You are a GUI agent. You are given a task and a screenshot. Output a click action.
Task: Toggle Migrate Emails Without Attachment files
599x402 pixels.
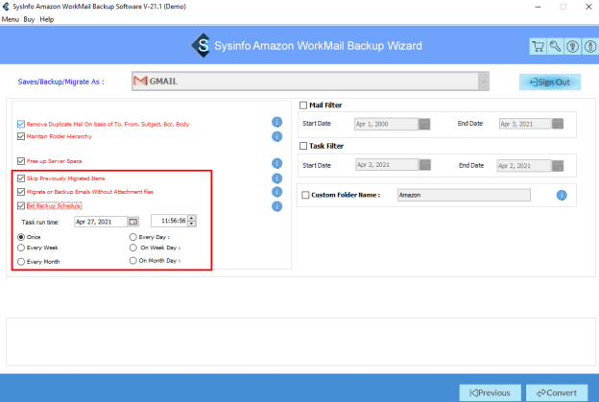click(21, 192)
